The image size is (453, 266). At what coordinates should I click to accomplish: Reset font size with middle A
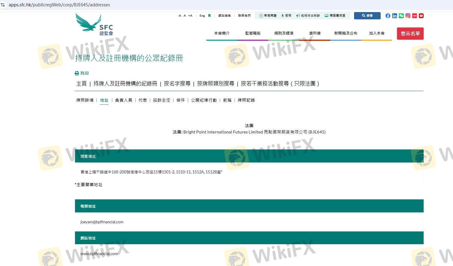click(x=185, y=16)
